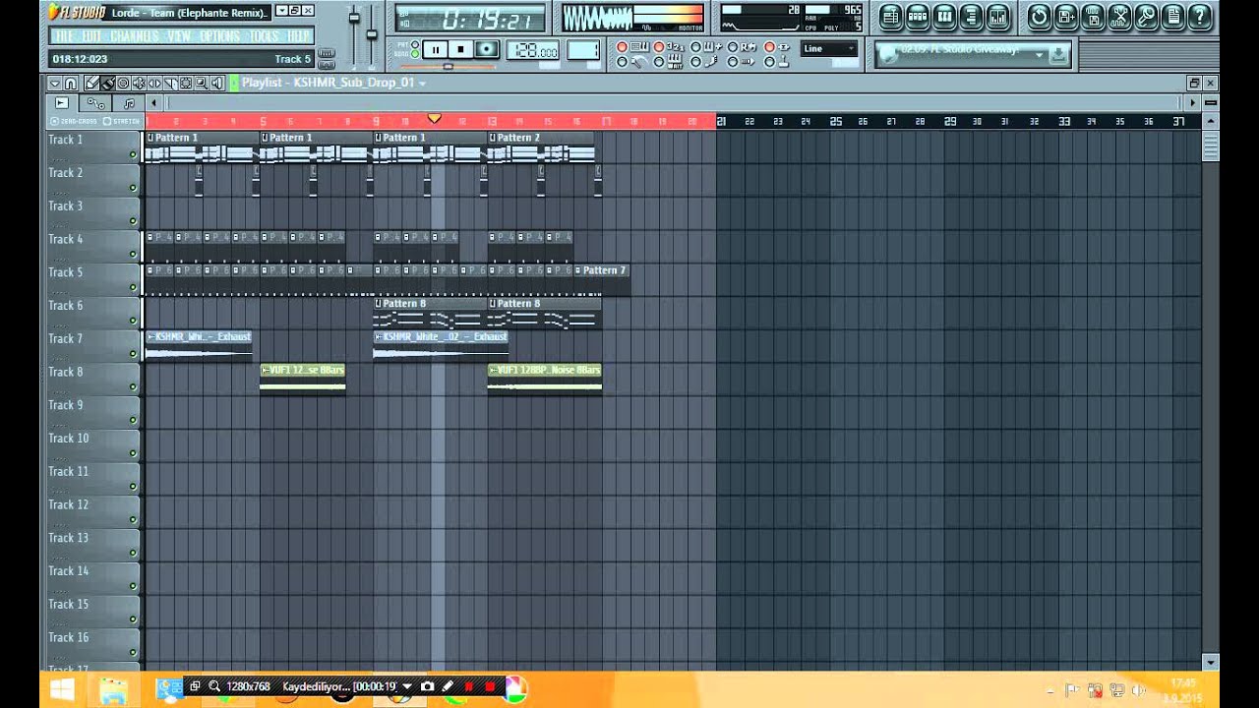Viewport: 1259px width, 708px height.
Task: Click the Render audio file icon
Action: [1093, 17]
